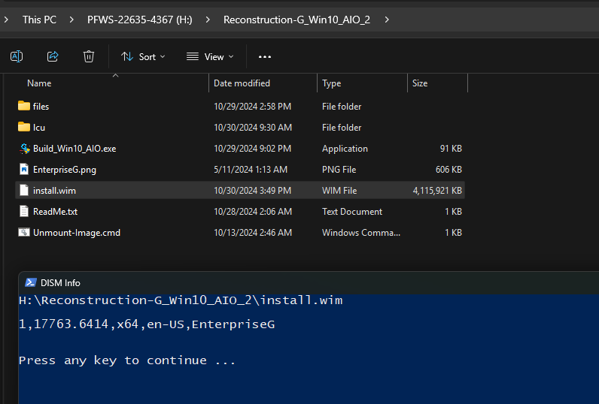
Task: Click the Delete trash can icon
Action: point(89,57)
